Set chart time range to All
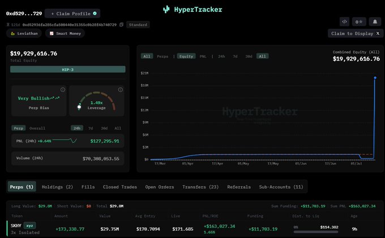385x238 pixels. (263, 56)
